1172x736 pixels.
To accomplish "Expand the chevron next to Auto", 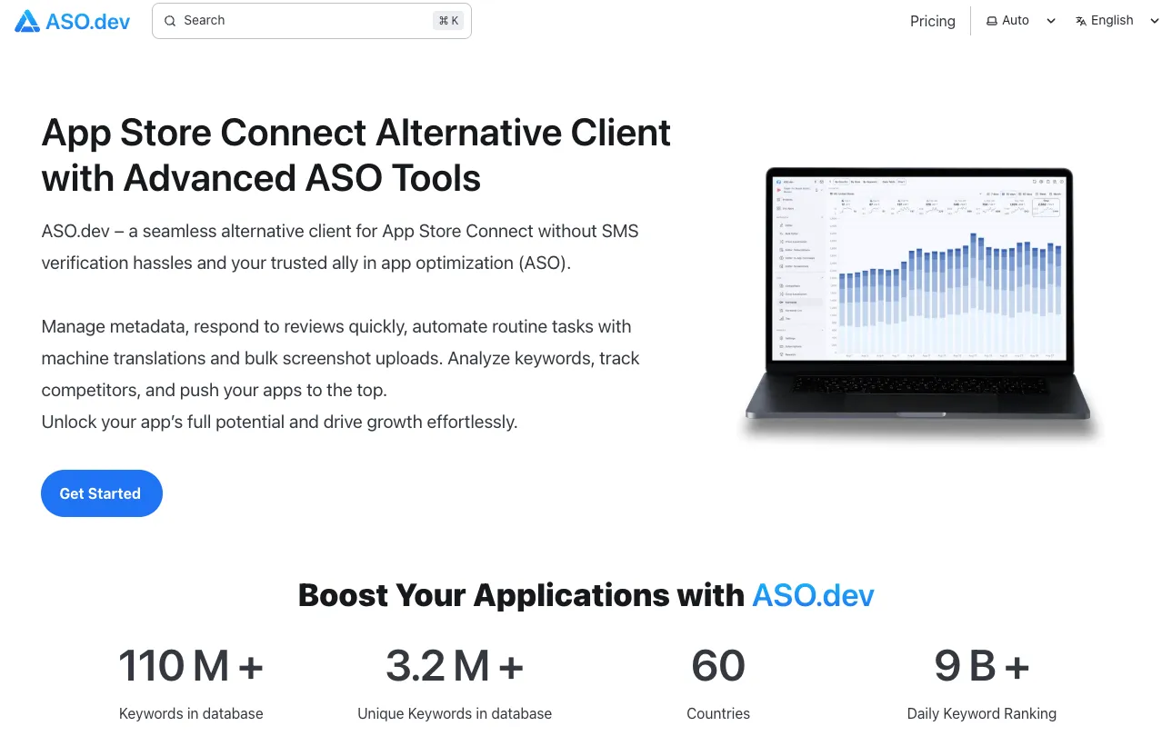I will click(x=1051, y=21).
